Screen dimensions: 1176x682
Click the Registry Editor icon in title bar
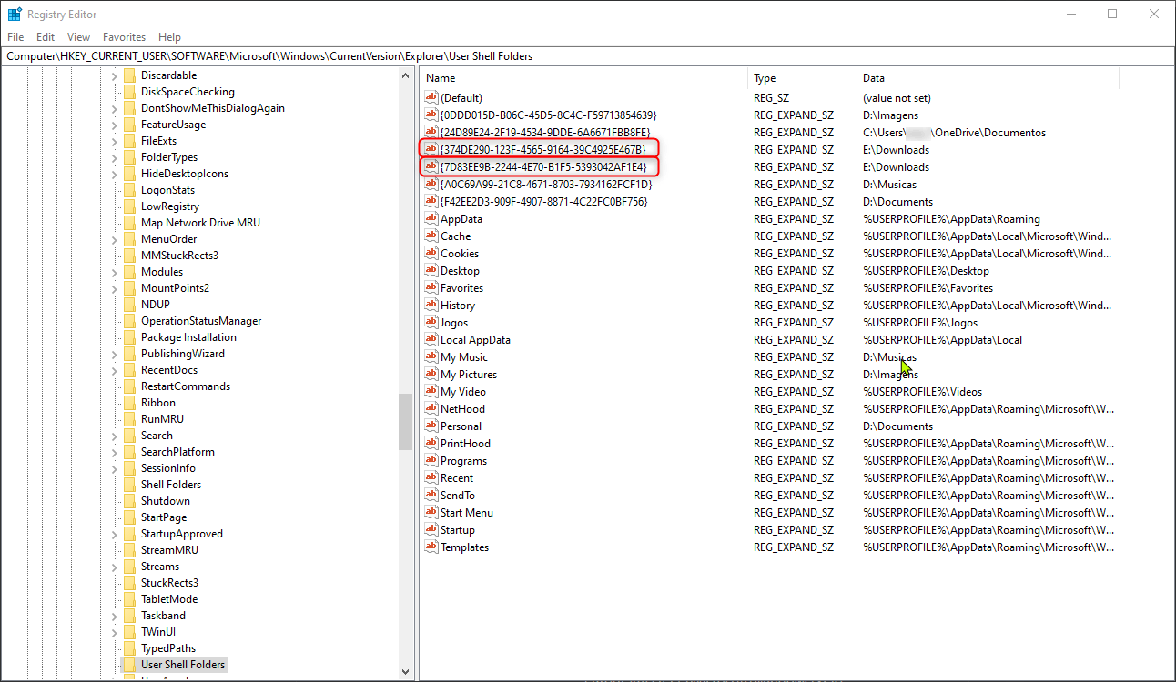coord(15,14)
